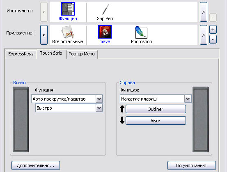Select the Функции tool icon

coord(68,9)
